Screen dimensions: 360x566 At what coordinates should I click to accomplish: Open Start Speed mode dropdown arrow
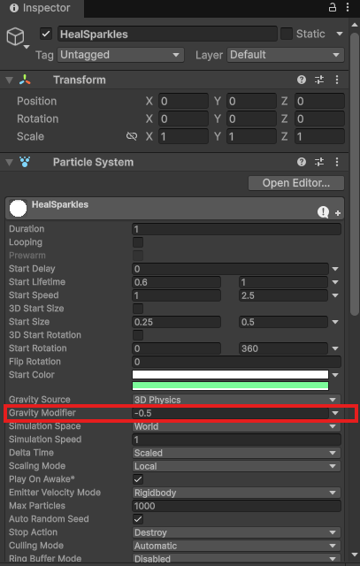[x=335, y=295]
